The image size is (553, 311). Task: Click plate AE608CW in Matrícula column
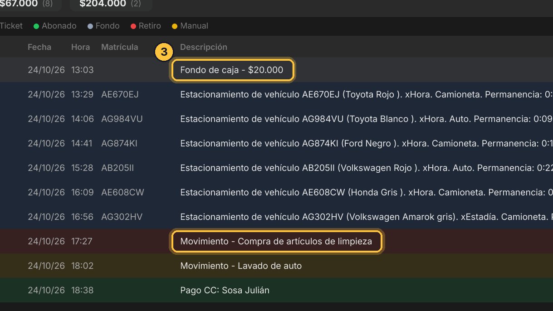(122, 192)
